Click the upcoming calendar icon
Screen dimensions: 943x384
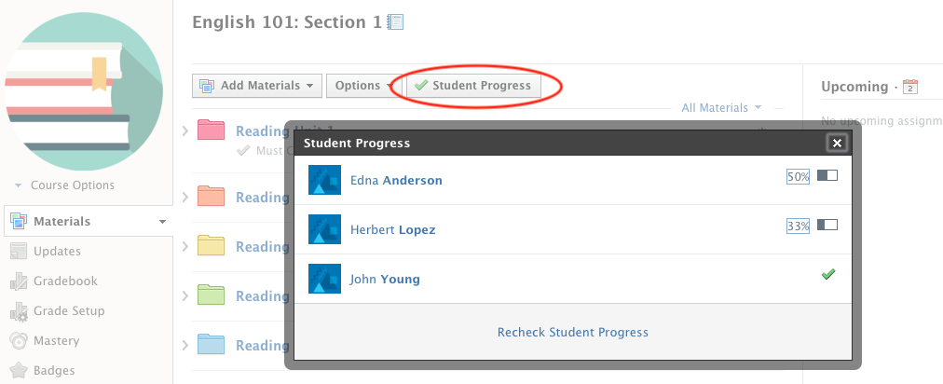point(910,87)
